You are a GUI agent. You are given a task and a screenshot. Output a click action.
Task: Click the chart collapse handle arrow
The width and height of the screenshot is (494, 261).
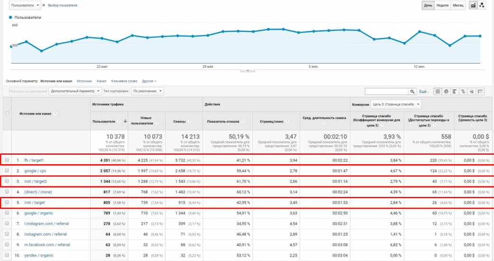(248, 71)
